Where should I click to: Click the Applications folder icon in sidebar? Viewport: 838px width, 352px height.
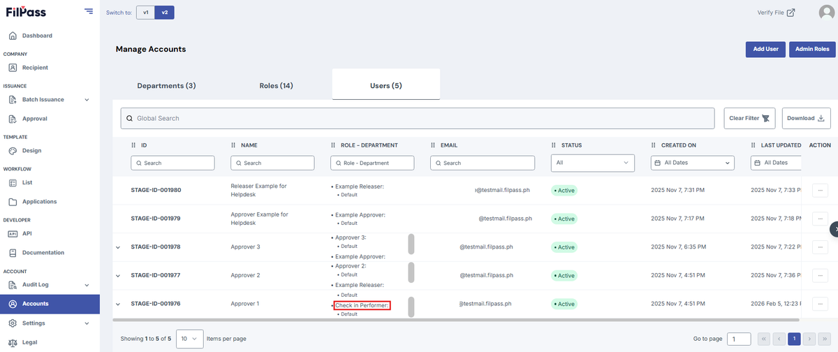pos(13,202)
